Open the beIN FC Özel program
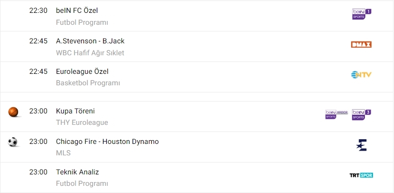 (x=77, y=10)
